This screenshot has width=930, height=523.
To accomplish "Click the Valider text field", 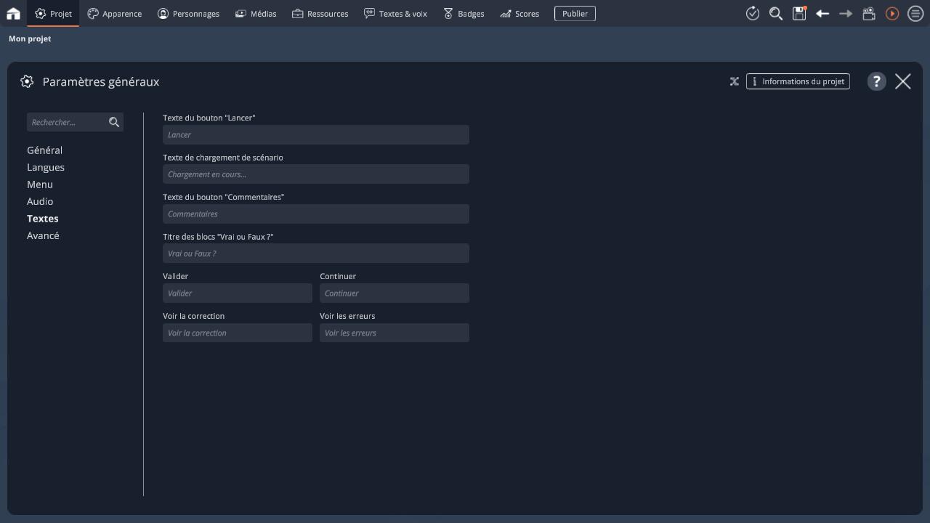I will tap(238, 293).
